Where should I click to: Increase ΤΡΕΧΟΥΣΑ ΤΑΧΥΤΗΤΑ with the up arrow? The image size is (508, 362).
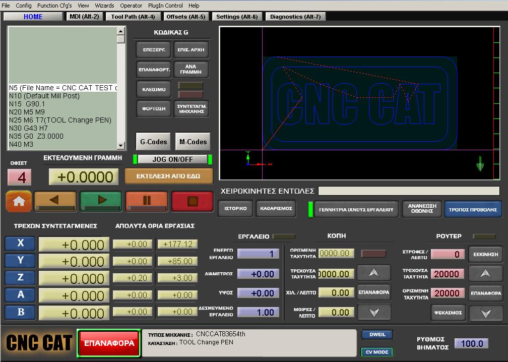(373, 273)
